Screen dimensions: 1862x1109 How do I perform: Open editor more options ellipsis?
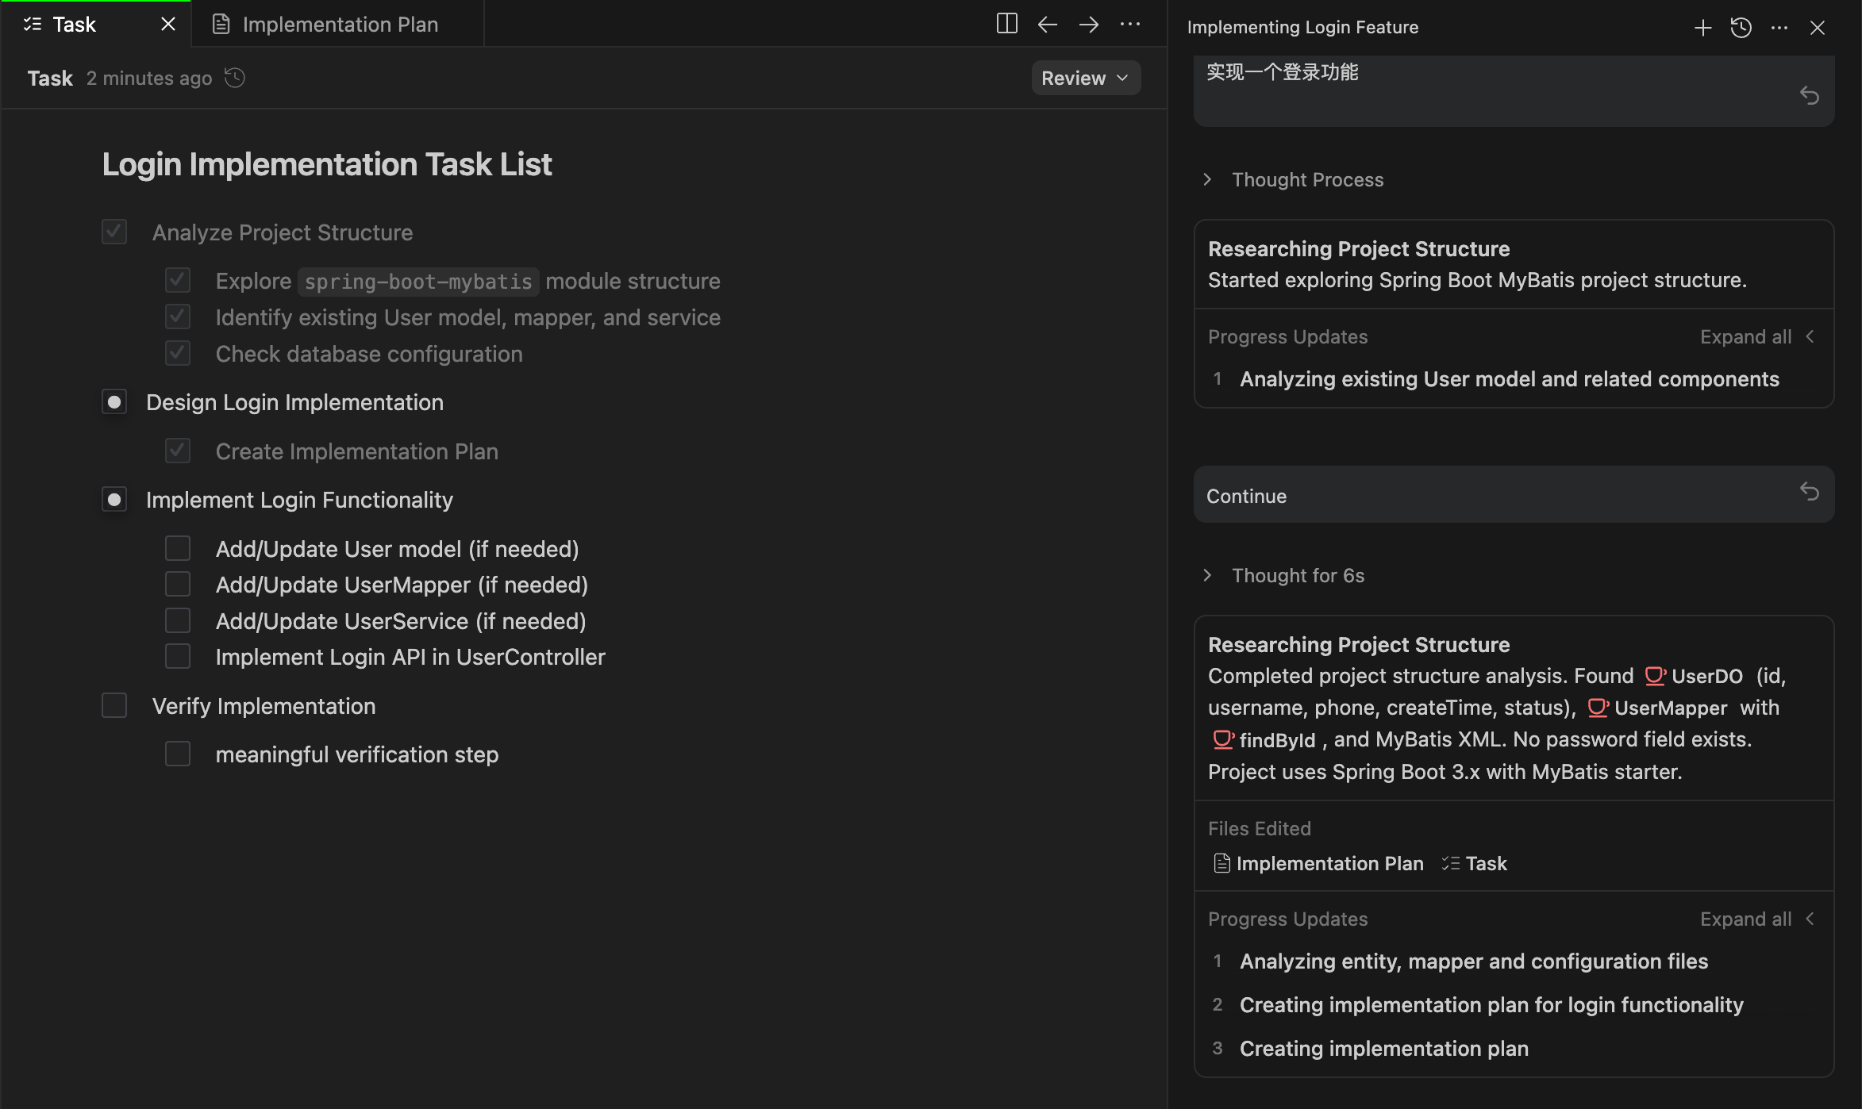coord(1129,25)
